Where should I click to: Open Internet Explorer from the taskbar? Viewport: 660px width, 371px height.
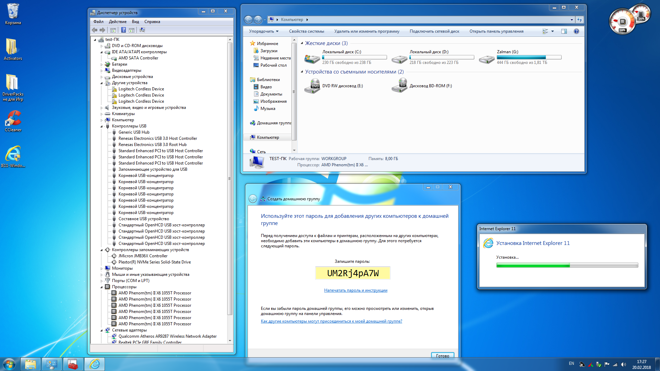94,364
